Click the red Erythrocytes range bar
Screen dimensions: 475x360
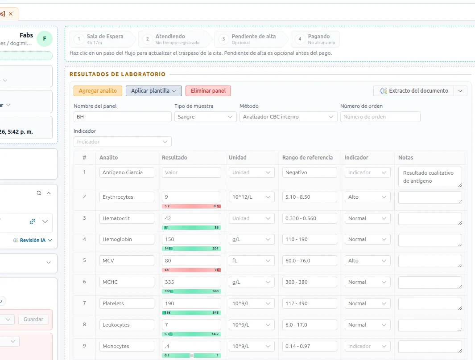coord(191,206)
